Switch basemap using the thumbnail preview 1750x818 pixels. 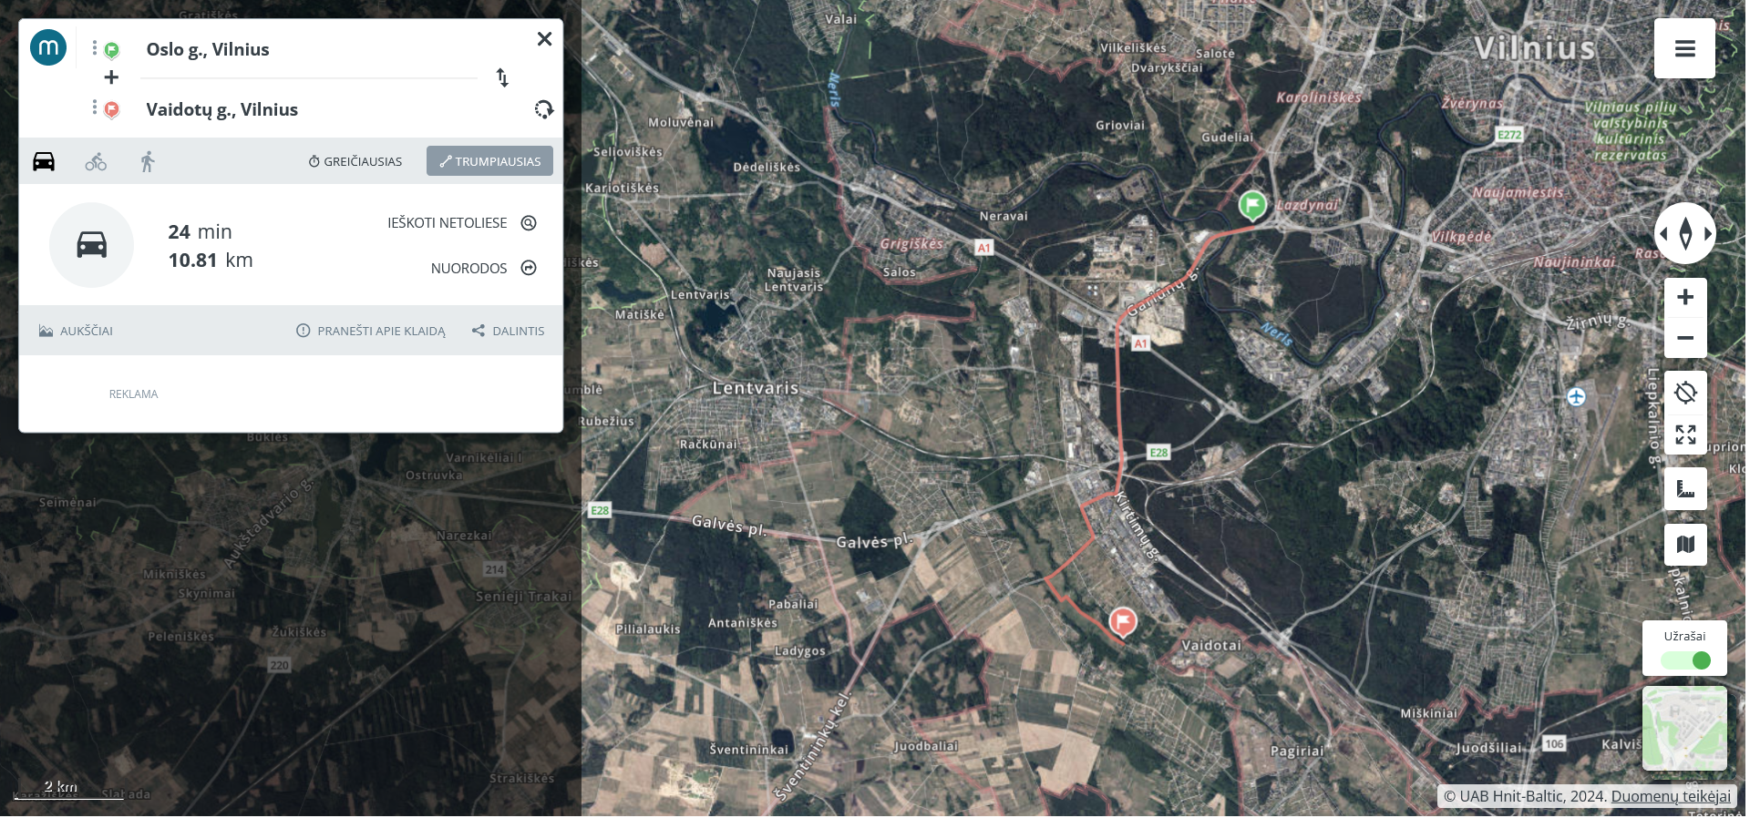tap(1684, 728)
